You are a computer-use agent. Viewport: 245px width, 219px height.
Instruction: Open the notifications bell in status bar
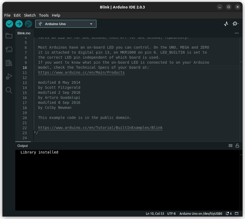(x=229, y=213)
